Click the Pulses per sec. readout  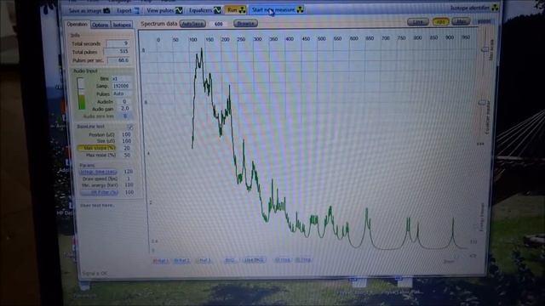118,60
